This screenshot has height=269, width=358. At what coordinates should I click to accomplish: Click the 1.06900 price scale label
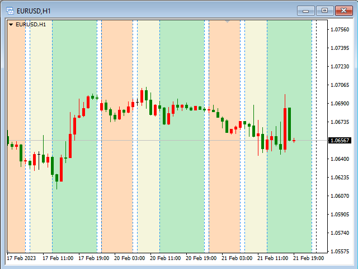340,104
